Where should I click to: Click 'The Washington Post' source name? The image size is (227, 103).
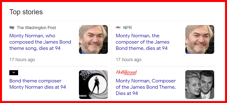36,28
